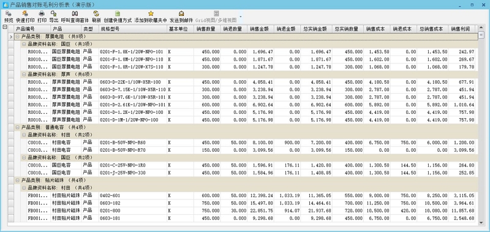The image size is (490, 232).
Task: Click the 销售利润 column header
Action: tap(462, 29)
